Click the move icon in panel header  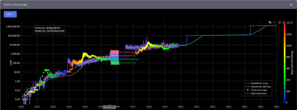coord(291,5)
